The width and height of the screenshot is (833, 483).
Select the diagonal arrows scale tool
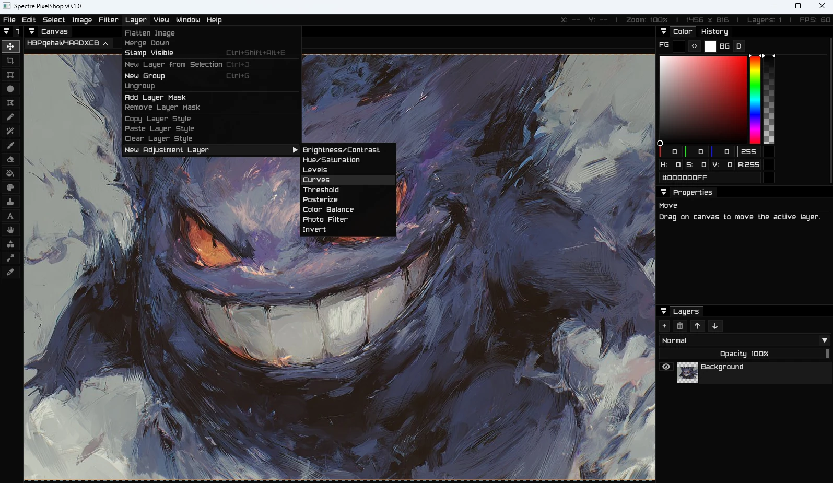tap(10, 258)
